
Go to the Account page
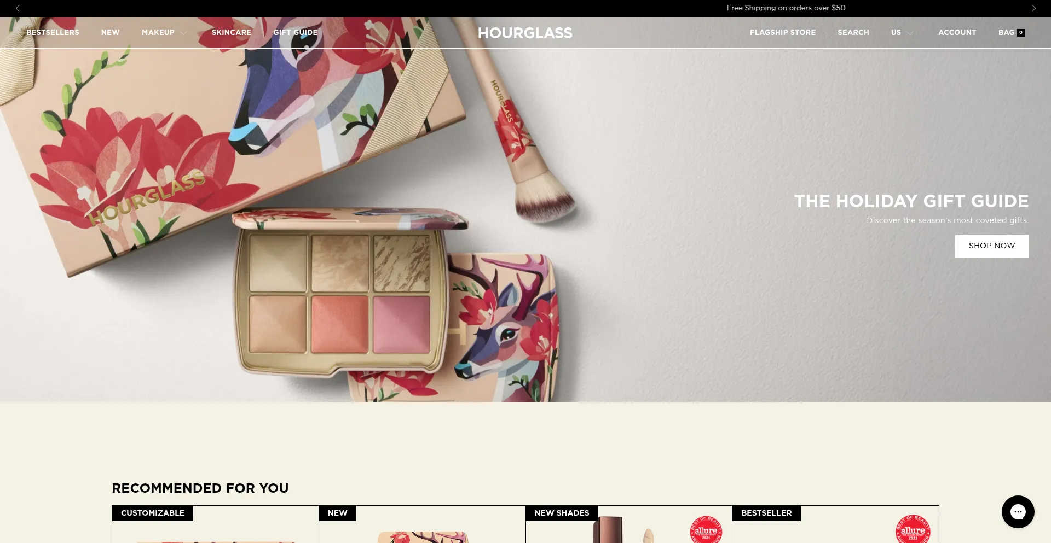pyautogui.click(x=957, y=33)
